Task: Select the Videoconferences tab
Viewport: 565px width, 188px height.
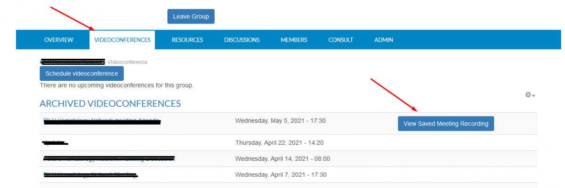Action: [122, 40]
